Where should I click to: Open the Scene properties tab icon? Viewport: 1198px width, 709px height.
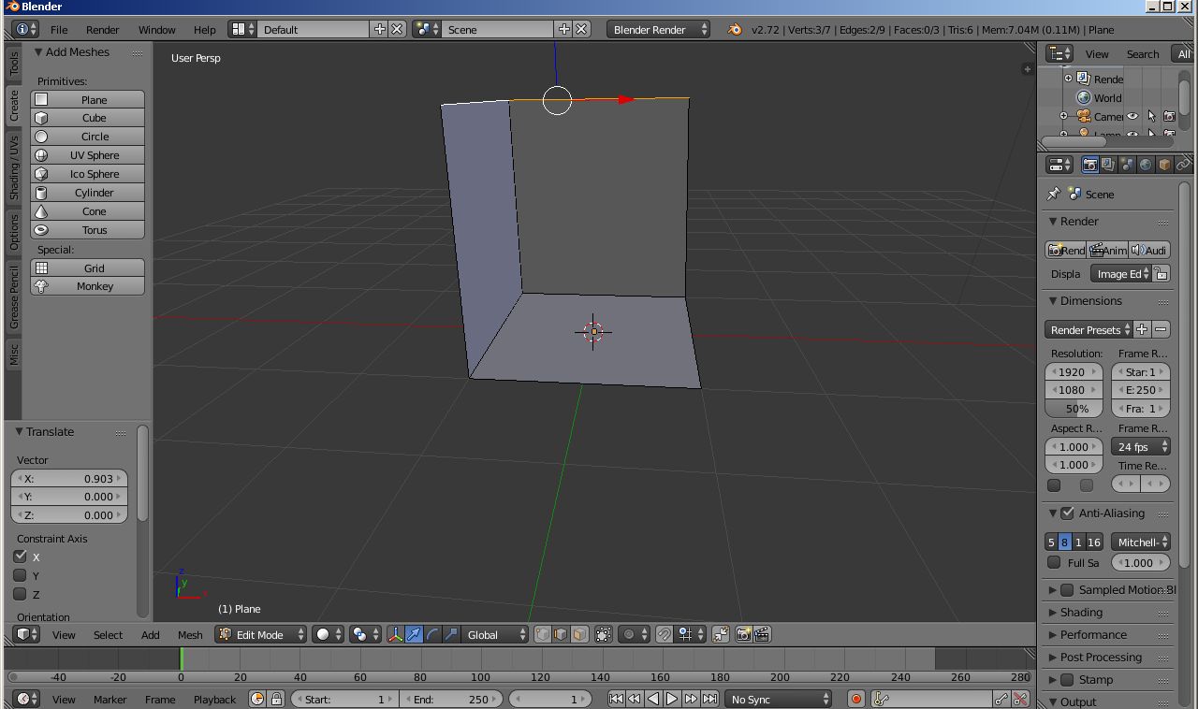[x=1127, y=164]
